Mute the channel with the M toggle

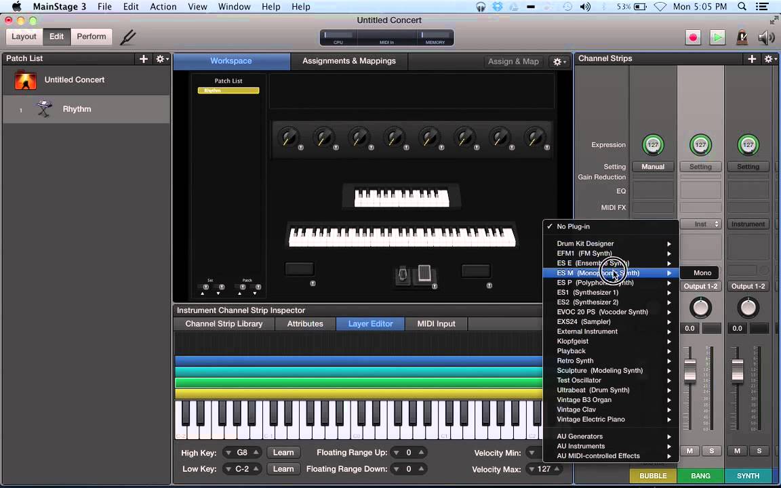689,451
